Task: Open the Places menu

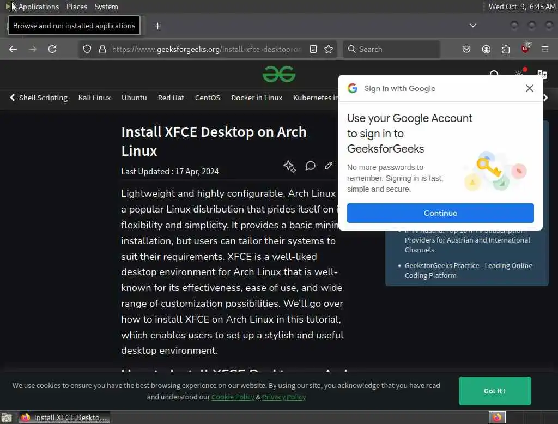Action: tap(76, 7)
